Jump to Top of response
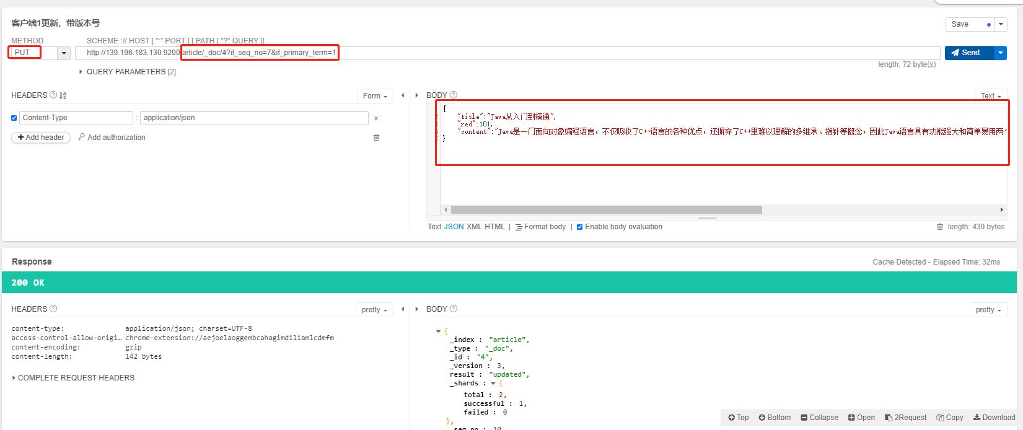Screen dimensions: 1023x430 pos(739,418)
